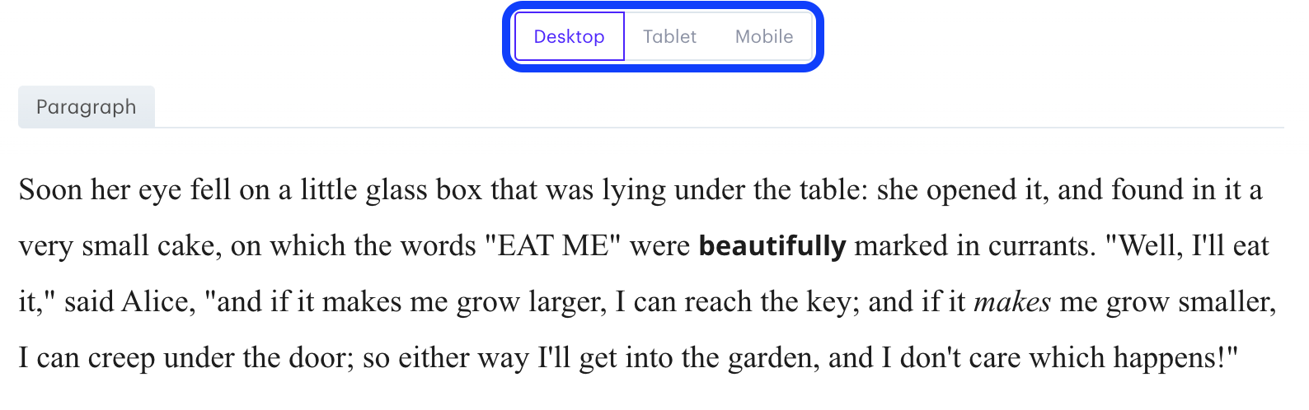This screenshot has width=1309, height=410.
Task: Switch to the Desktop preview mode
Action: pyautogui.click(x=569, y=37)
